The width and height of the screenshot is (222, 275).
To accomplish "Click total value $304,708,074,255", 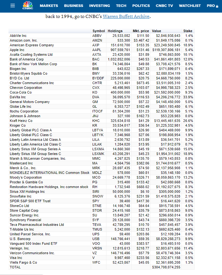I will point(166,268).
